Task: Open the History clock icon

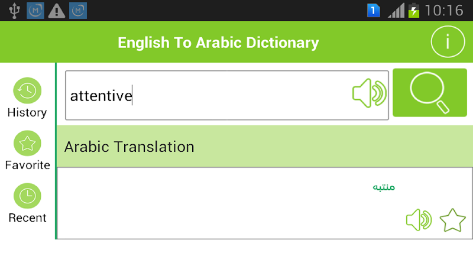Action: tap(27, 90)
